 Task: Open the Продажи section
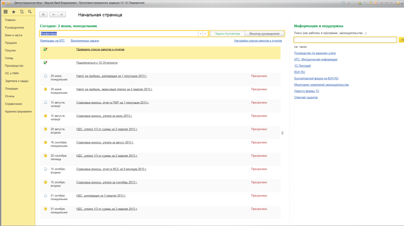11,43
